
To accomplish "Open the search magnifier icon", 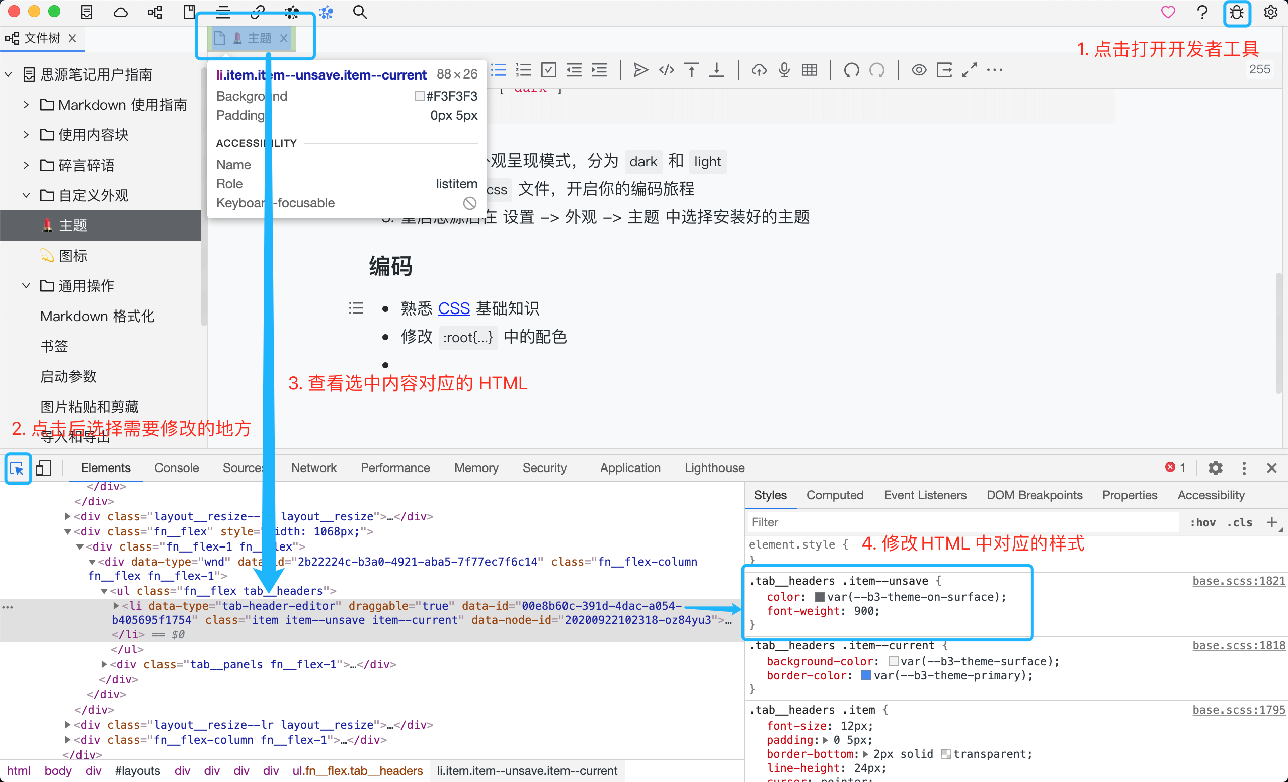I will click(360, 12).
